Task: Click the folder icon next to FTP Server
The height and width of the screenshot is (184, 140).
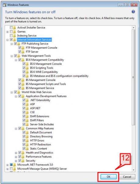Action: point(23,52)
